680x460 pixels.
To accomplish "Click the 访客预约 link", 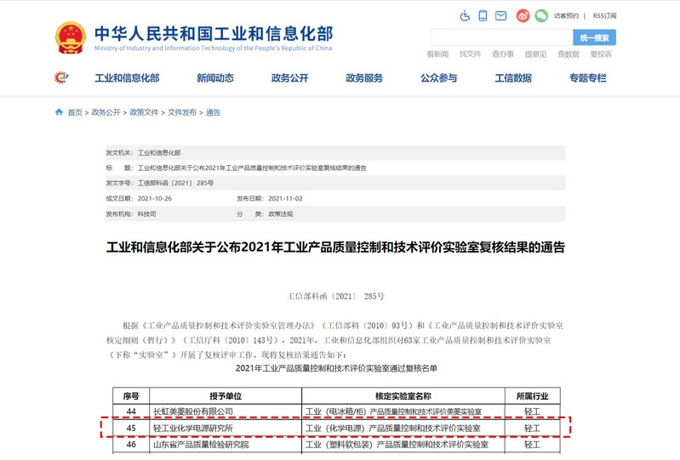I will [x=566, y=15].
